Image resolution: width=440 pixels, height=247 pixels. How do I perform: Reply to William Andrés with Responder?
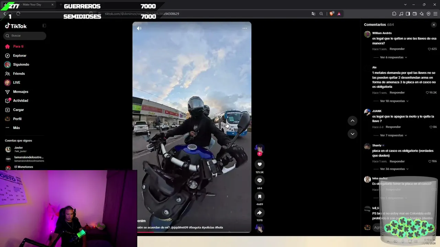click(397, 49)
